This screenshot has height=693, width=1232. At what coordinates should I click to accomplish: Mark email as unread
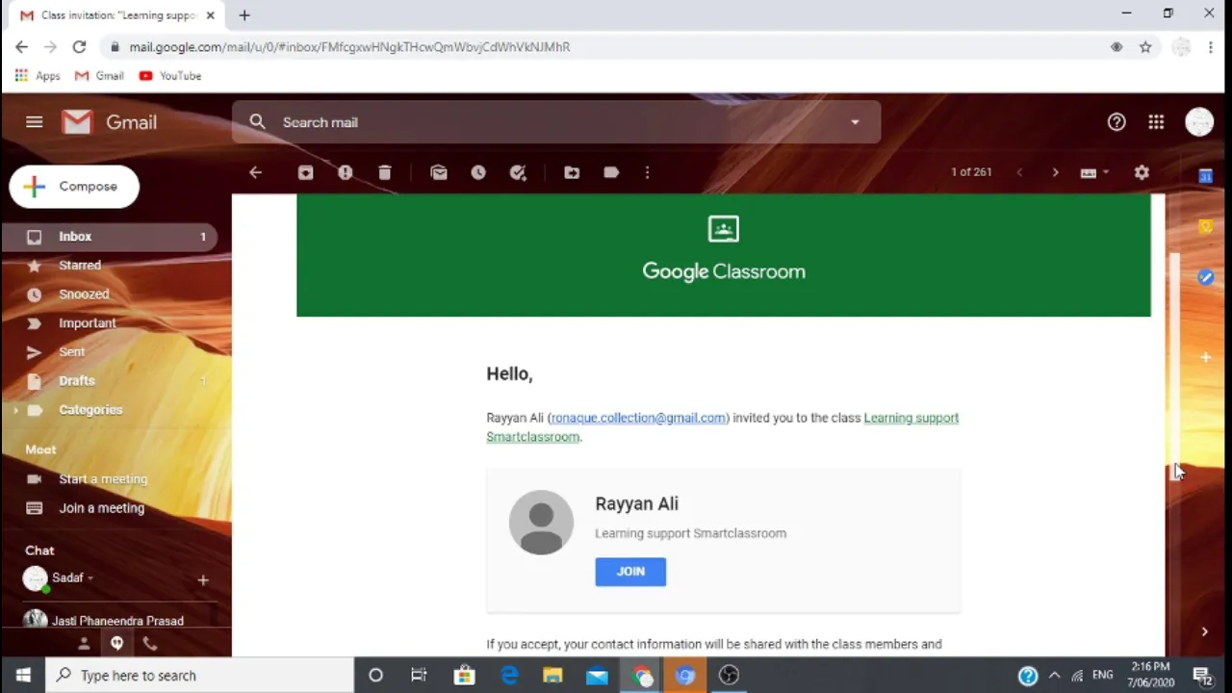439,172
